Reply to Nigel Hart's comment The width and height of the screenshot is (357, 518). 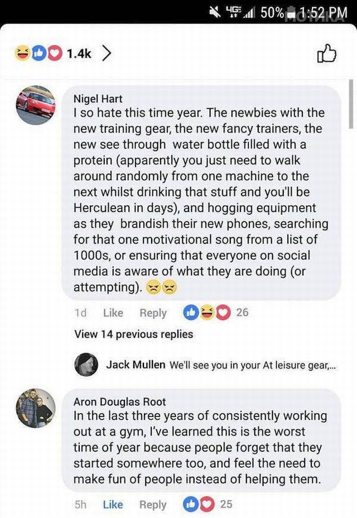153,313
